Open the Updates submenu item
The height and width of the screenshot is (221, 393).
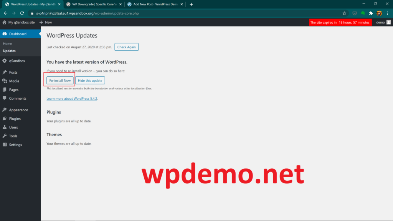coord(9,51)
